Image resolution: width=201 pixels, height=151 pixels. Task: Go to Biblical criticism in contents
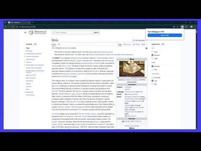[x=31, y=75]
